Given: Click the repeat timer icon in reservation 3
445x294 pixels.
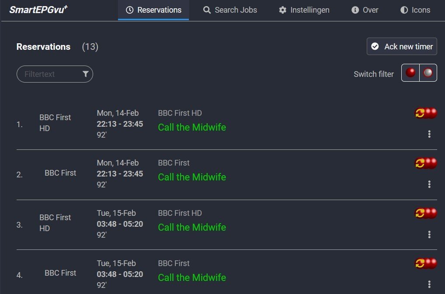Looking at the screenshot, I should (x=421, y=213).
